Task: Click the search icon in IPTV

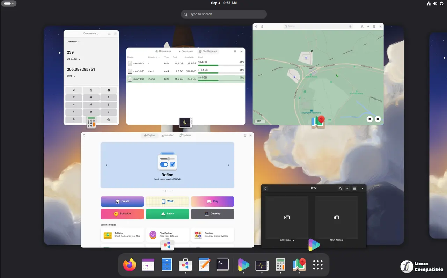Action: tap(340, 189)
